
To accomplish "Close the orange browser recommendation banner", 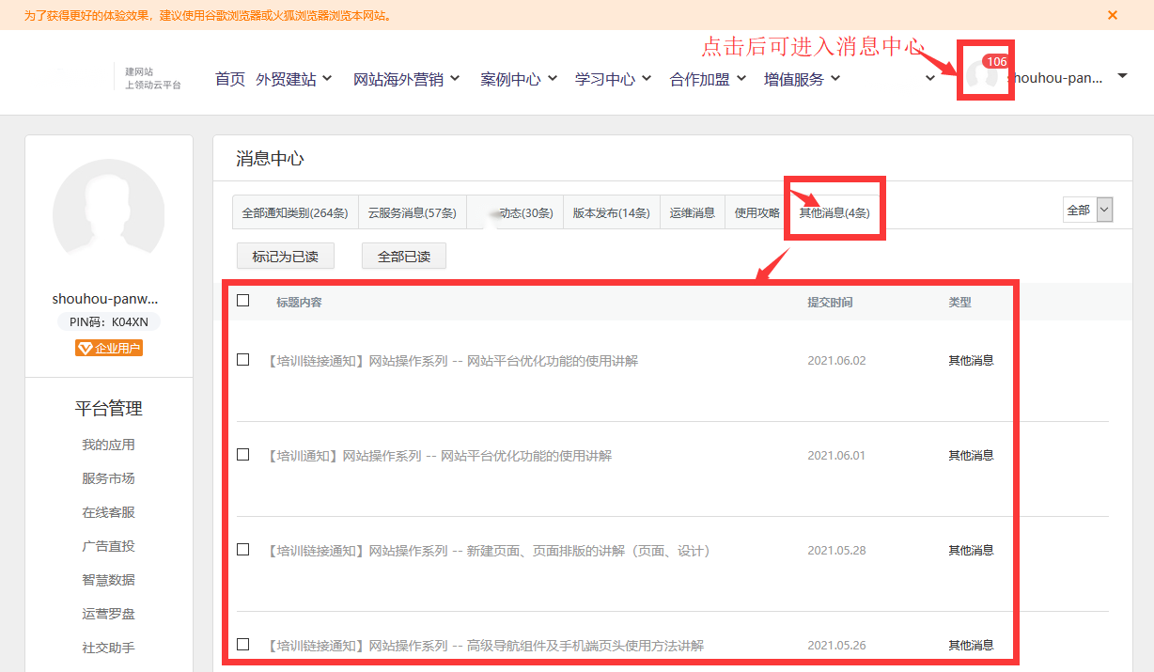I will pyautogui.click(x=1113, y=15).
